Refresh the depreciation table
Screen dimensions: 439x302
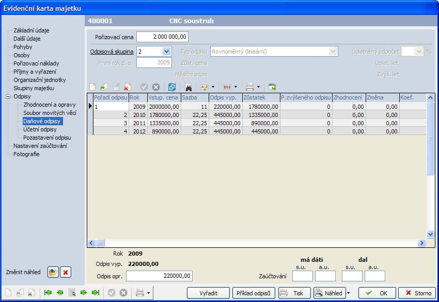pos(172,87)
